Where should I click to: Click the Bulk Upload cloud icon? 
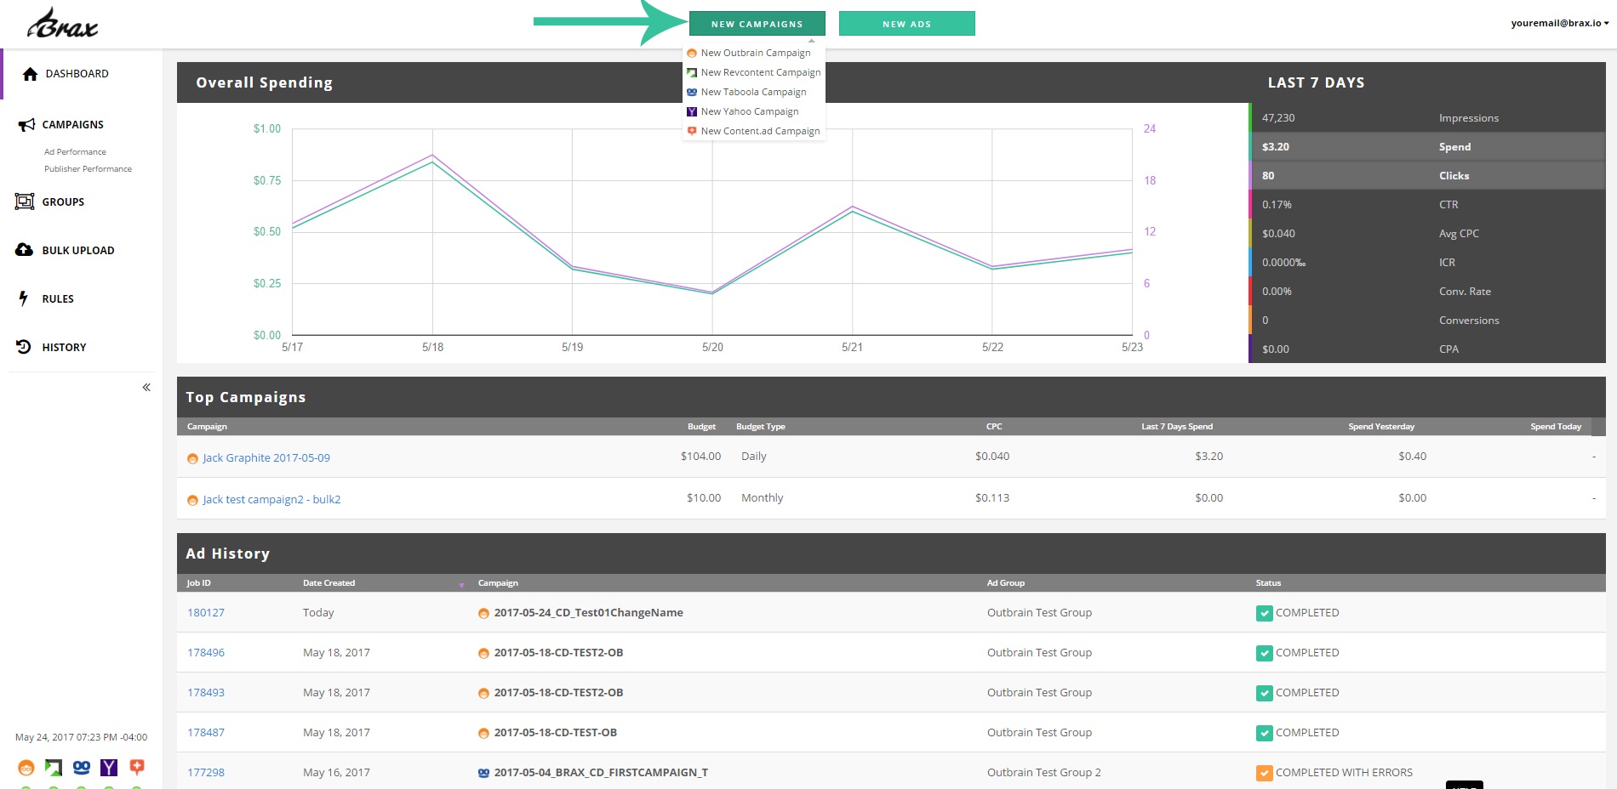click(x=25, y=250)
